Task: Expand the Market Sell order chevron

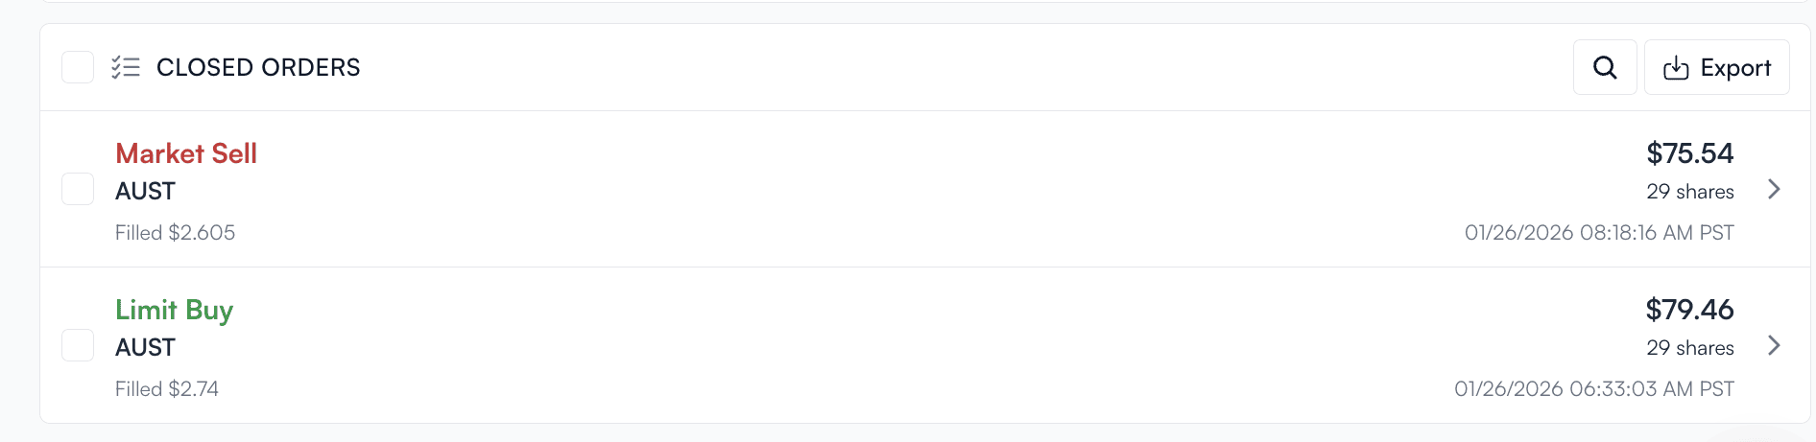Action: tap(1774, 189)
